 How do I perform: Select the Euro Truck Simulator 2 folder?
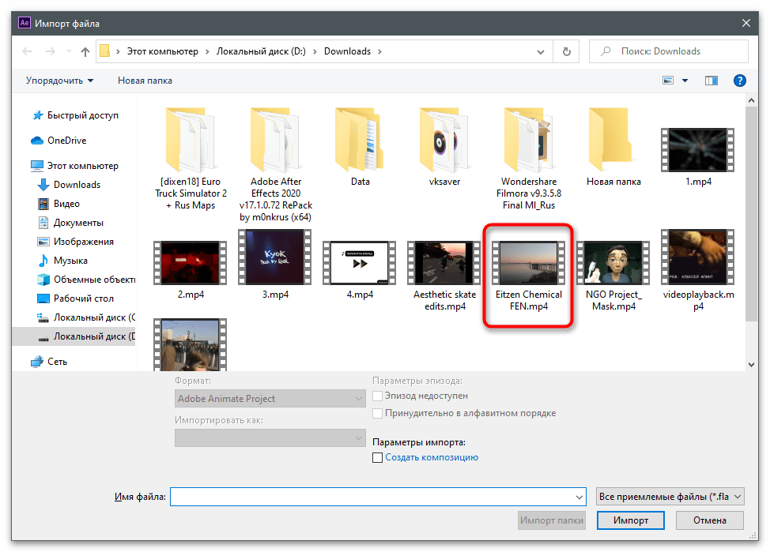(x=191, y=160)
